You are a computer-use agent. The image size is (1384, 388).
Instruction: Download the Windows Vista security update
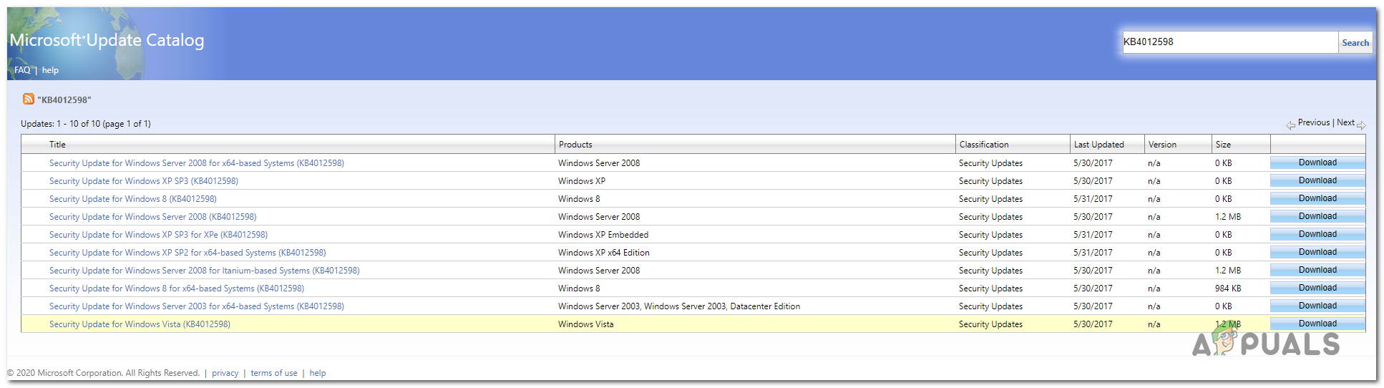[1317, 324]
